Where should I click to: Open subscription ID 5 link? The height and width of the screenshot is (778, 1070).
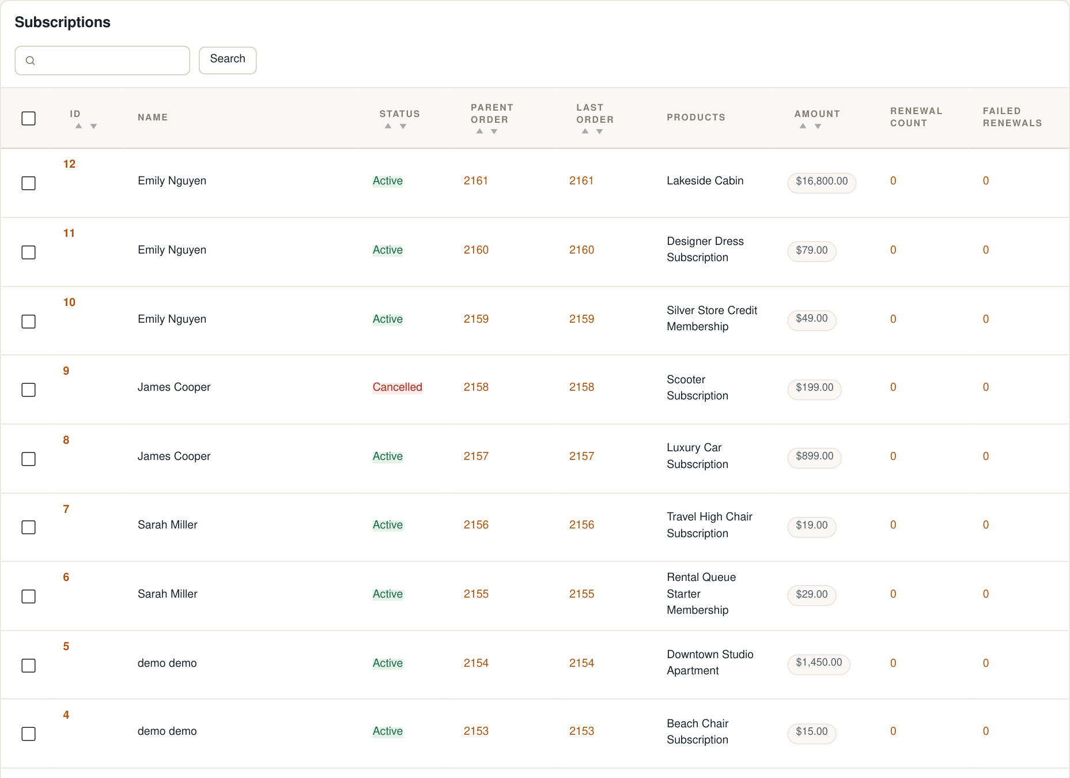[x=66, y=647]
